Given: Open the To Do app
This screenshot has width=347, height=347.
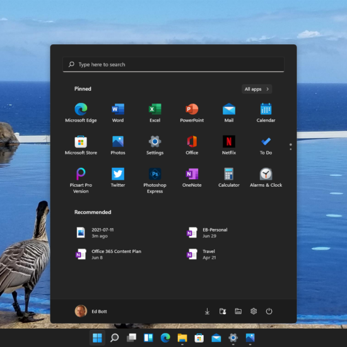Looking at the screenshot, I should (266, 145).
